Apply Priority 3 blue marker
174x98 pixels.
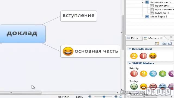click(153, 74)
